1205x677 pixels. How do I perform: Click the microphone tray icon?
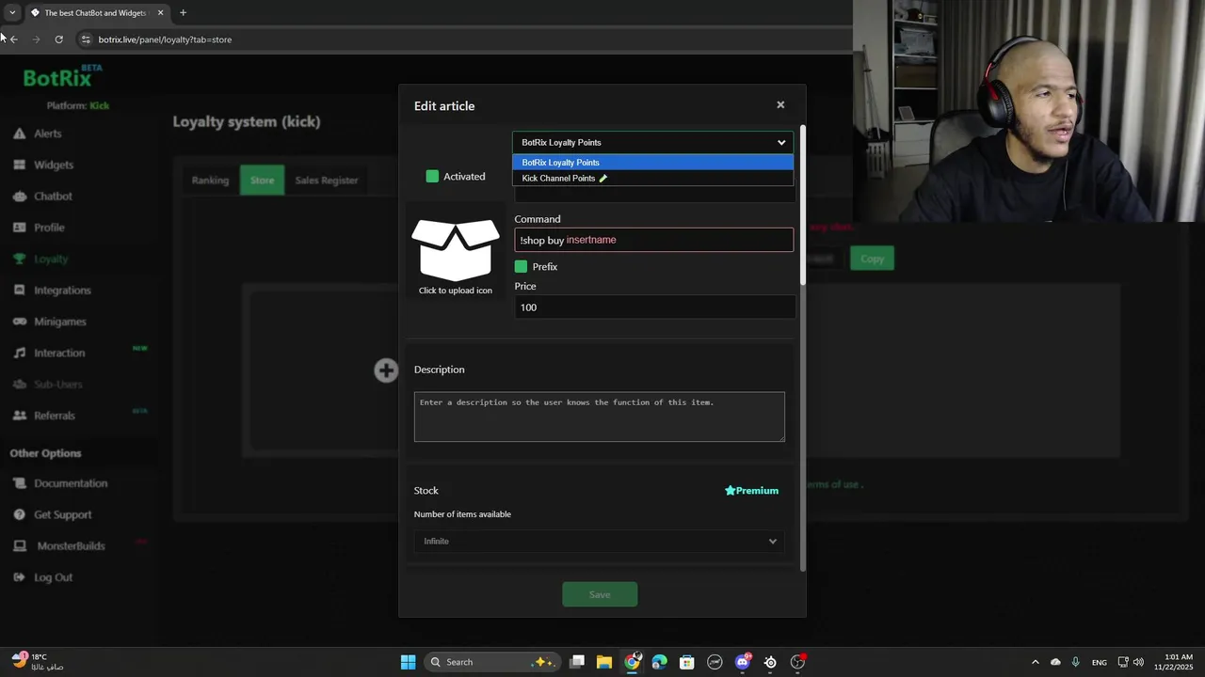coord(1075,662)
